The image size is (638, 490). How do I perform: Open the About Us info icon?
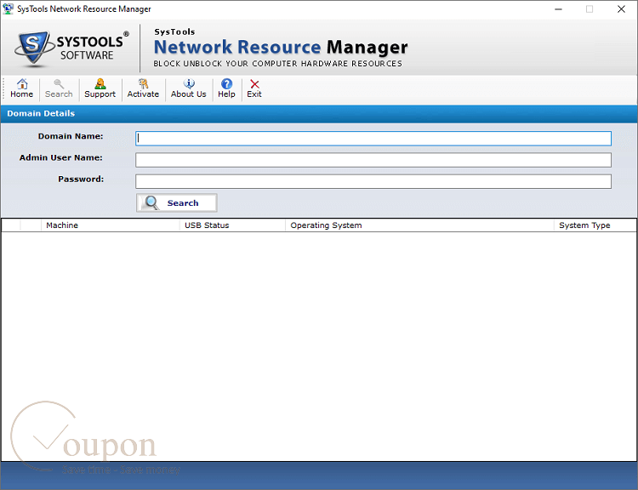point(188,88)
